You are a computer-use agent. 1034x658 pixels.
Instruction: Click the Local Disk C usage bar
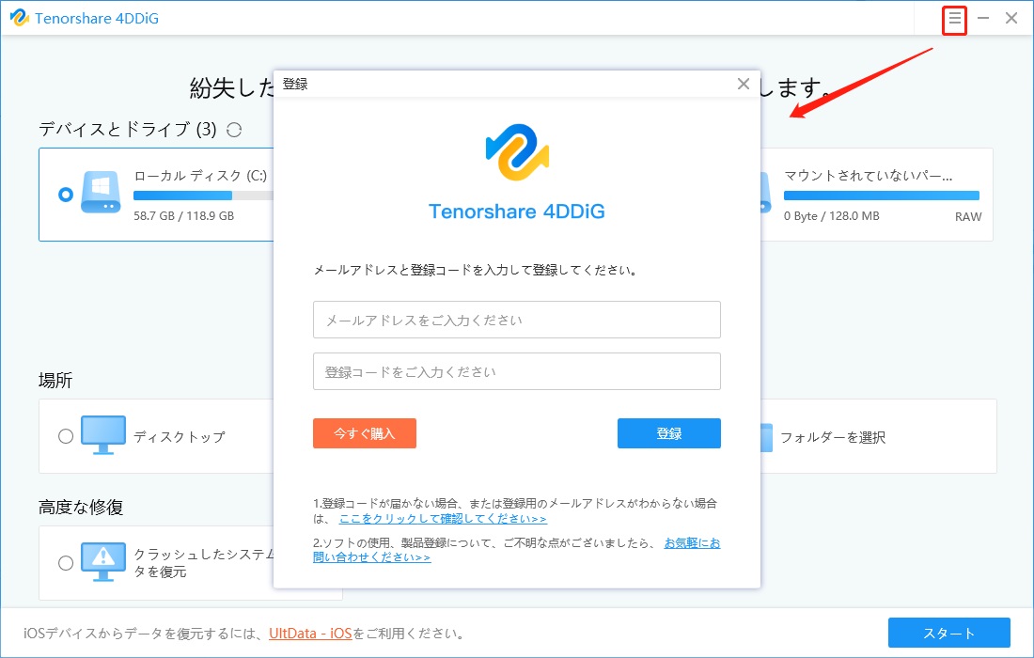tap(203, 196)
